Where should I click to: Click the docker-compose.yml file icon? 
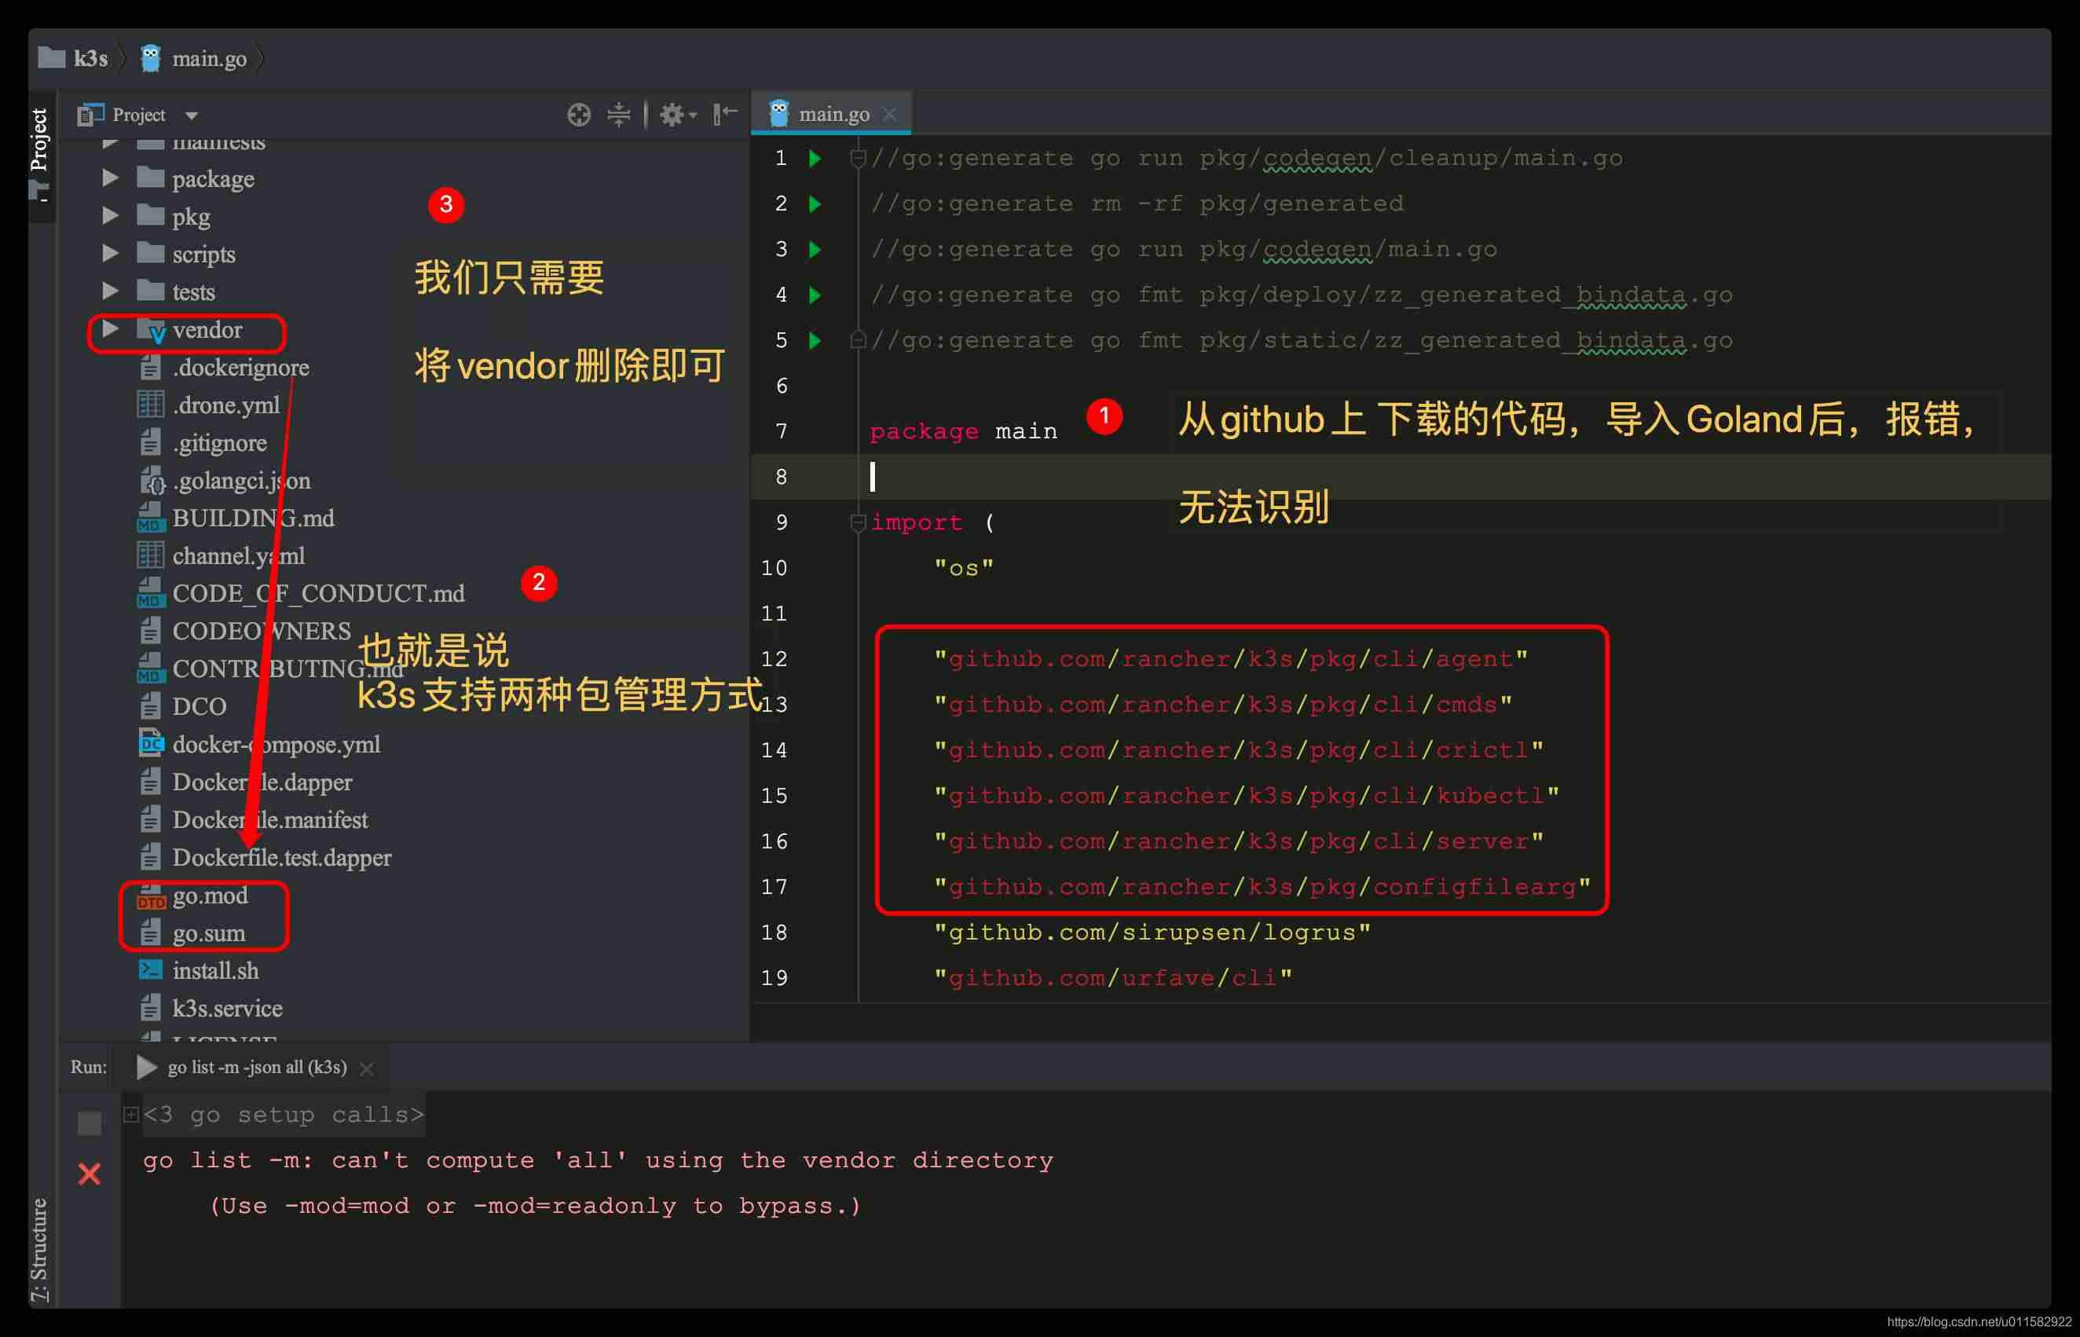click(150, 743)
